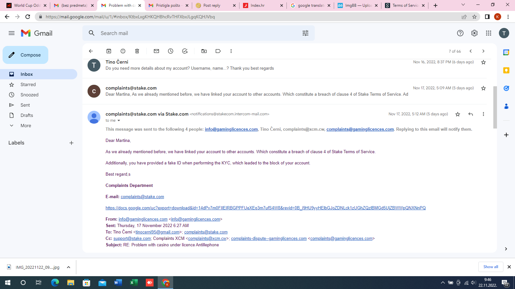Open Gmail settings gear
Image resolution: width=515 pixels, height=289 pixels.
474,33
